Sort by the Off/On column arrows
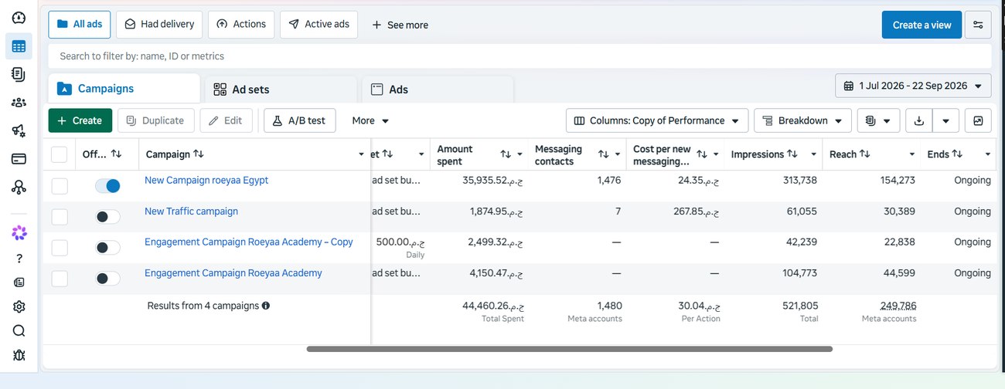This screenshot has width=1005, height=389. click(116, 154)
